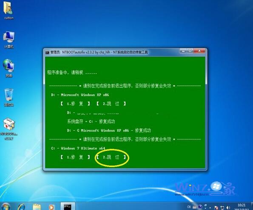
Task: Maximize the NTBOOTautofix console window
Action: pos(190,51)
